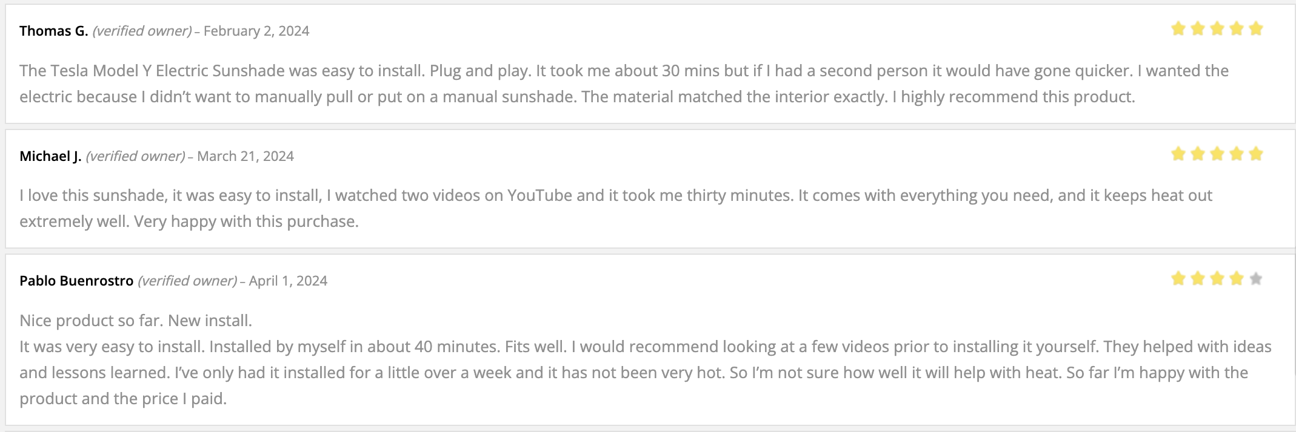Image resolution: width=1296 pixels, height=432 pixels.
Task: Click verified owner label beside Thomas G.
Action: pyautogui.click(x=142, y=31)
